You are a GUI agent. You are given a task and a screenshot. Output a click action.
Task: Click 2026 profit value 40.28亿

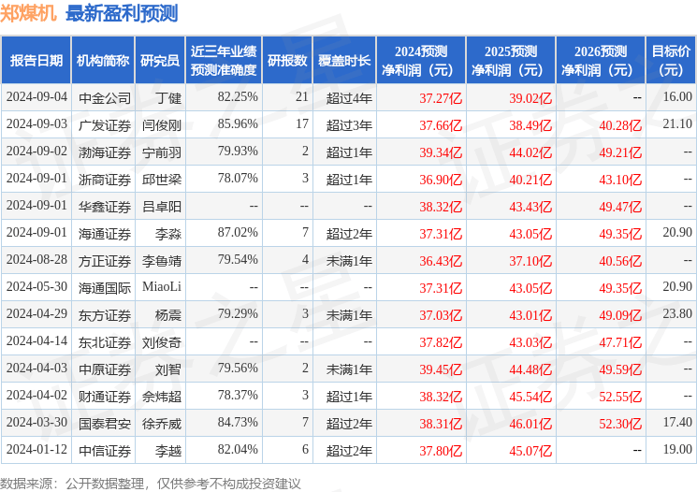(x=620, y=125)
